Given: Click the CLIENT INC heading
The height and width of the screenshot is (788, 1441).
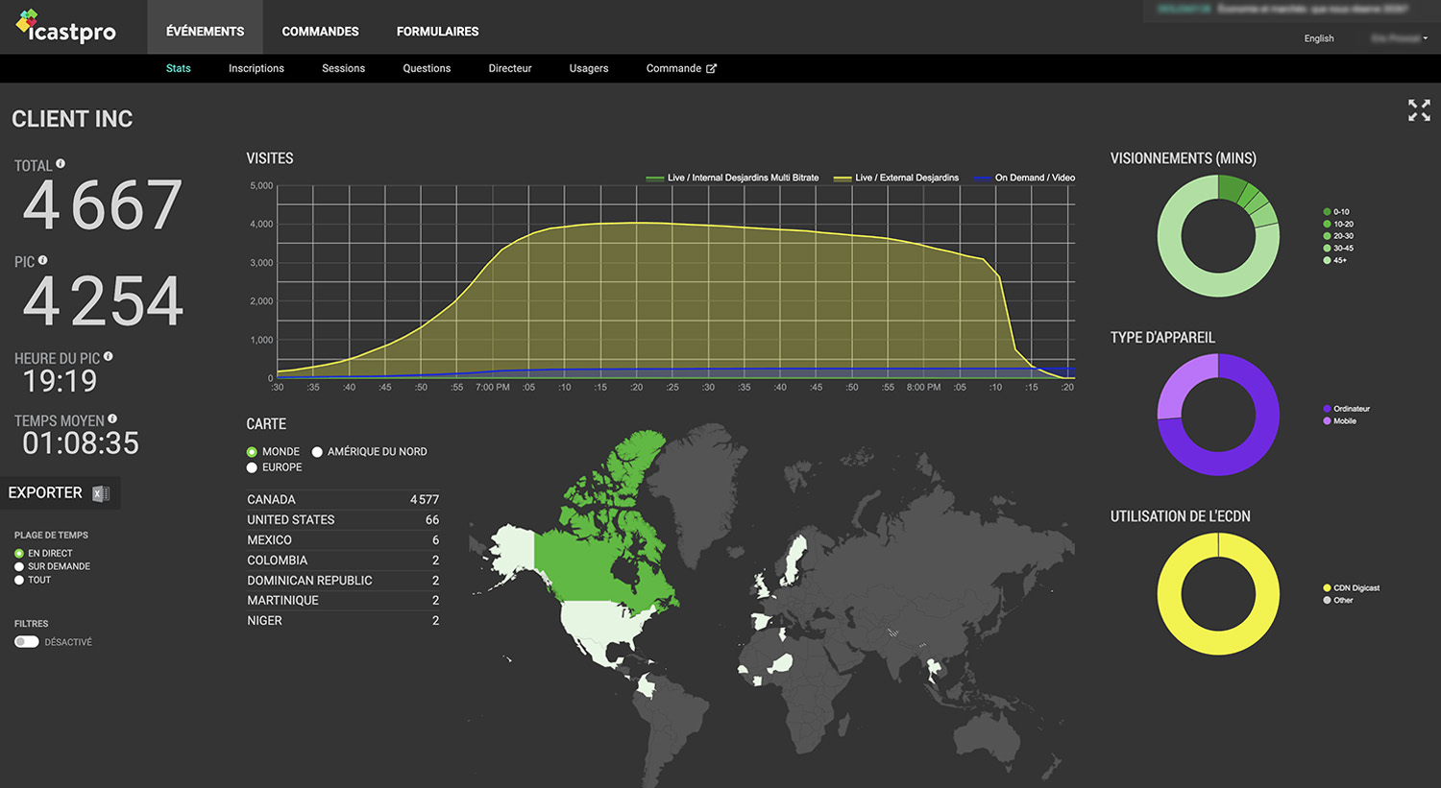Looking at the screenshot, I should pyautogui.click(x=72, y=119).
